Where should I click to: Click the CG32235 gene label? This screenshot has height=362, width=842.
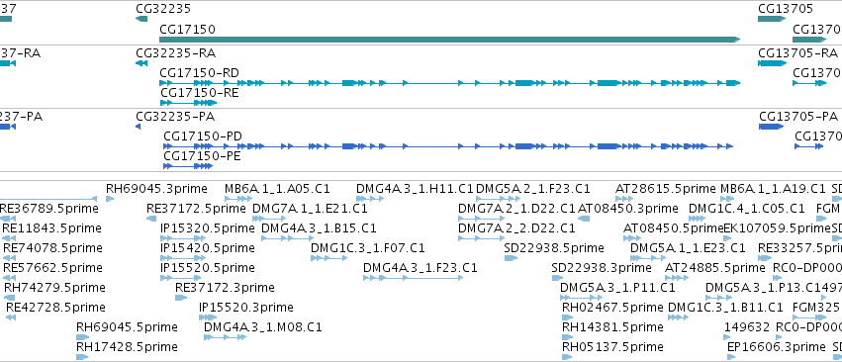[163, 9]
